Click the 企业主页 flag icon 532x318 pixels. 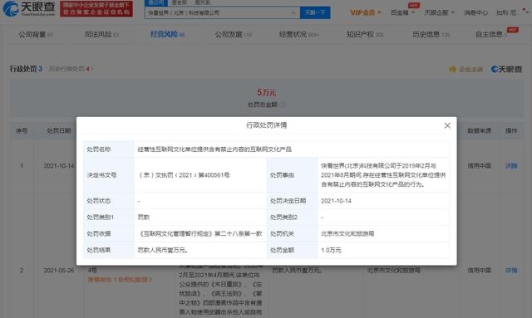[452, 70]
